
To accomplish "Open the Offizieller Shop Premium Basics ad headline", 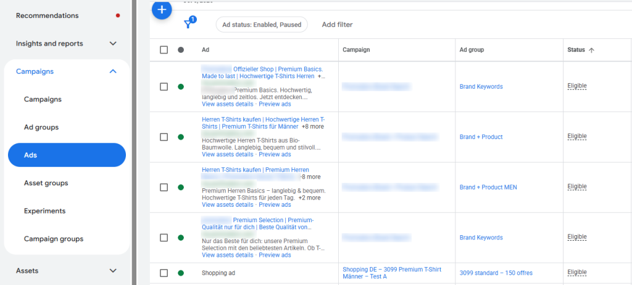I will click(x=263, y=73).
